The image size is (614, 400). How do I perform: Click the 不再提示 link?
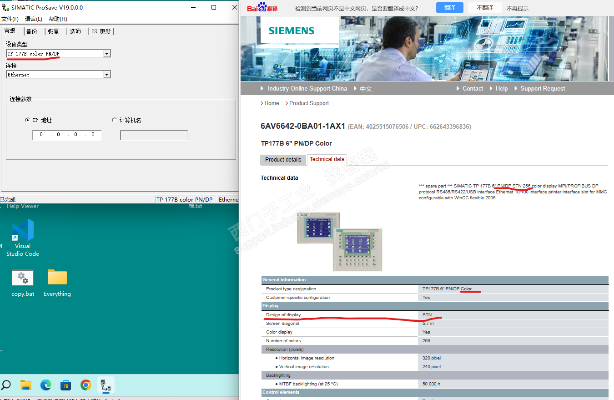[x=518, y=8]
